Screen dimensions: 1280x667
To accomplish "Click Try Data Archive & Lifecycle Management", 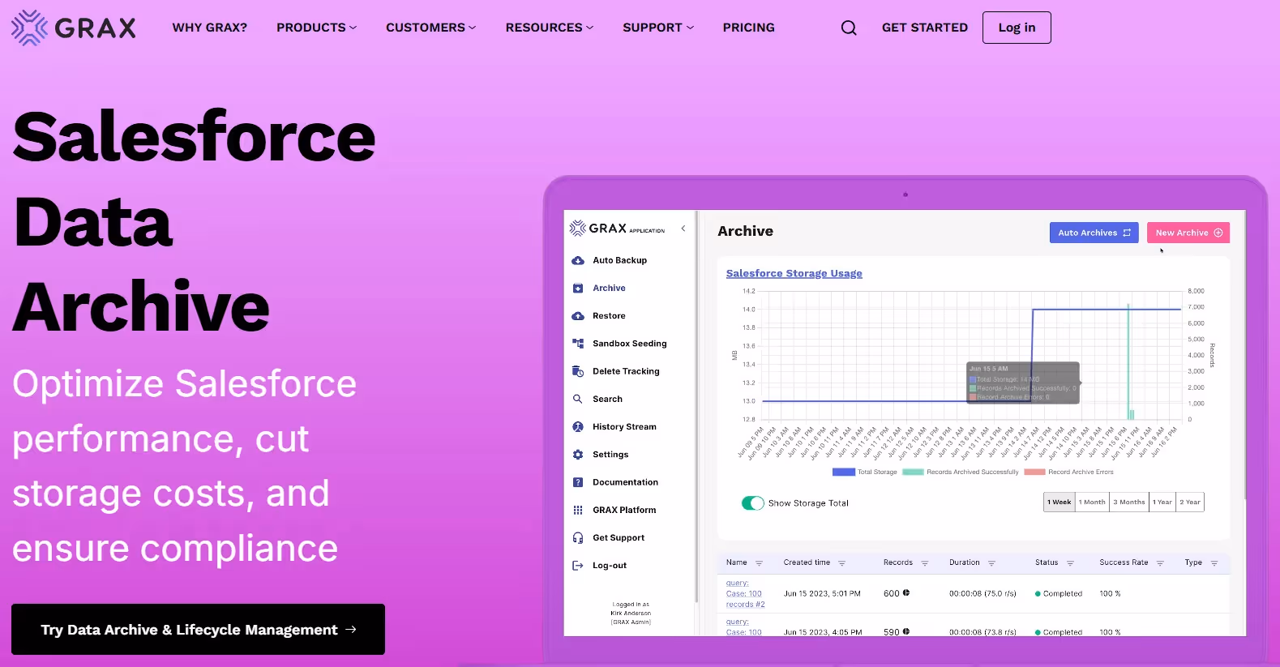I will click(198, 629).
